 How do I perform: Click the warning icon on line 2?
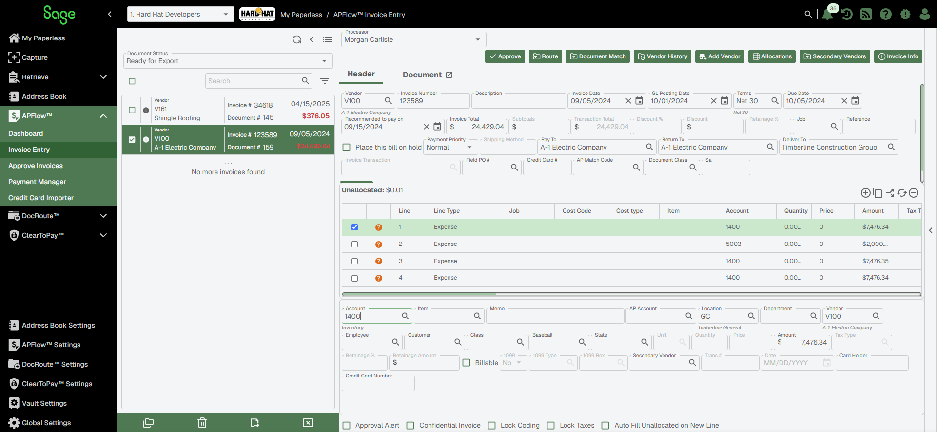click(x=378, y=244)
